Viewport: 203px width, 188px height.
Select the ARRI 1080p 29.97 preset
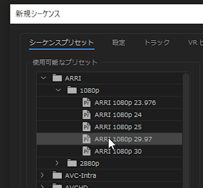(109, 139)
